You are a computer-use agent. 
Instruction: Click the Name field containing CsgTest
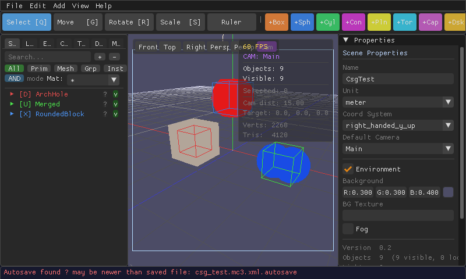(398, 79)
